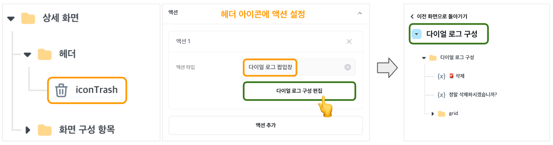Screen dimensions: 553x145
Task: Click the 화면 구성 항목 folder icon
Action: point(45,130)
